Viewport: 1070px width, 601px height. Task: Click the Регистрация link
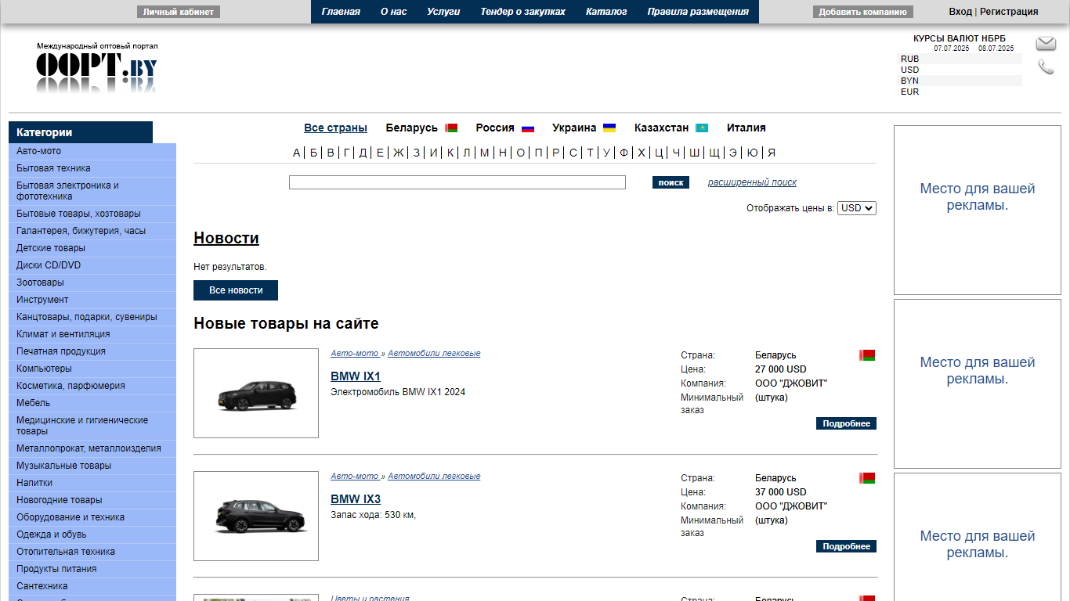coord(1009,12)
